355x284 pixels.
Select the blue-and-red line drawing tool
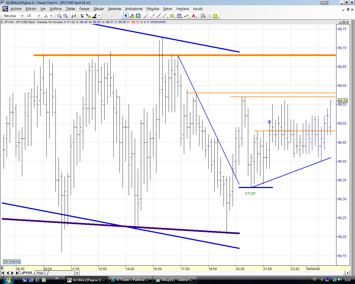coord(159,16)
